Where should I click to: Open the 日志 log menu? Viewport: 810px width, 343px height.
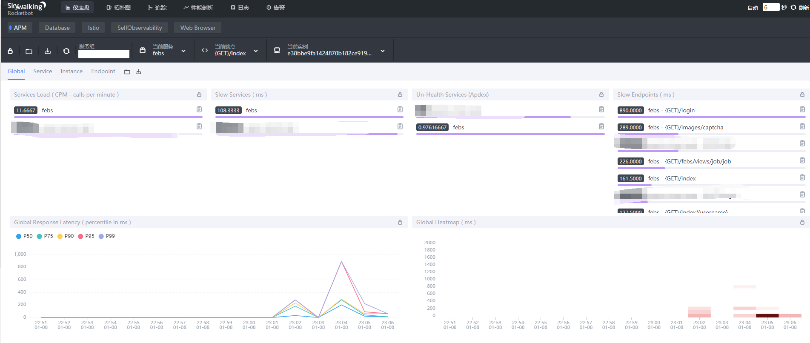[x=240, y=8]
